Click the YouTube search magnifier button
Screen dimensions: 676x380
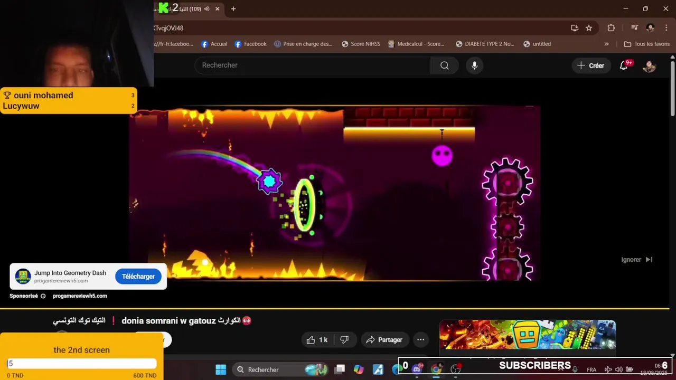445,65
